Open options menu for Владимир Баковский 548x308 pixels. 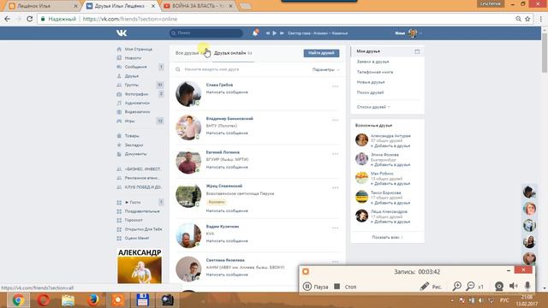[335, 120]
